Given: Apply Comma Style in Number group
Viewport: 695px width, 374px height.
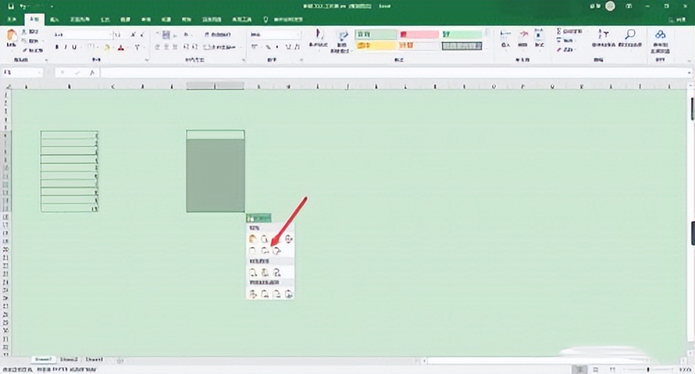Looking at the screenshot, I should (277, 47).
